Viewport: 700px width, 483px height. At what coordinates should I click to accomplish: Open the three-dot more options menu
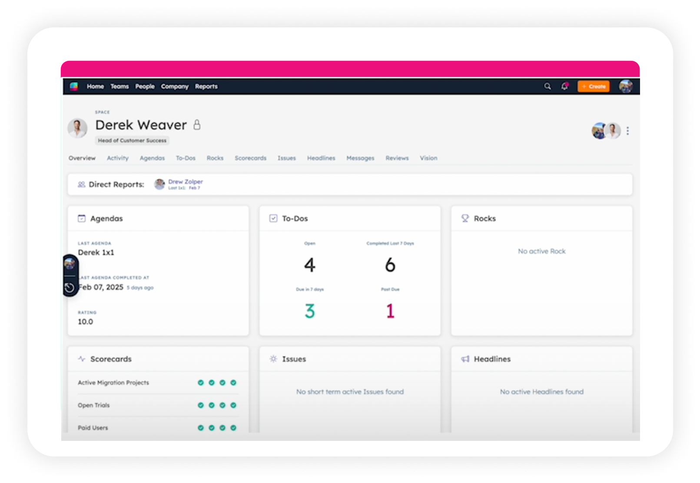pos(627,131)
